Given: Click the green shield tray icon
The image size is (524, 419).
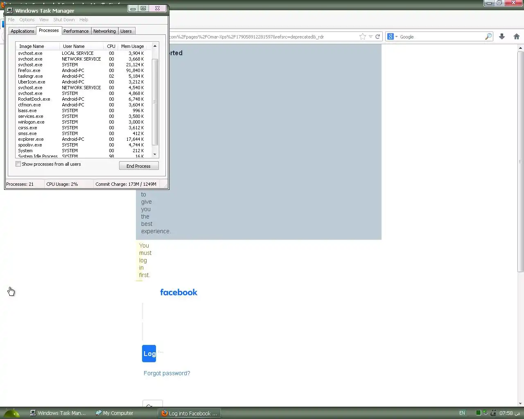Looking at the screenshot, I should click(x=486, y=413).
